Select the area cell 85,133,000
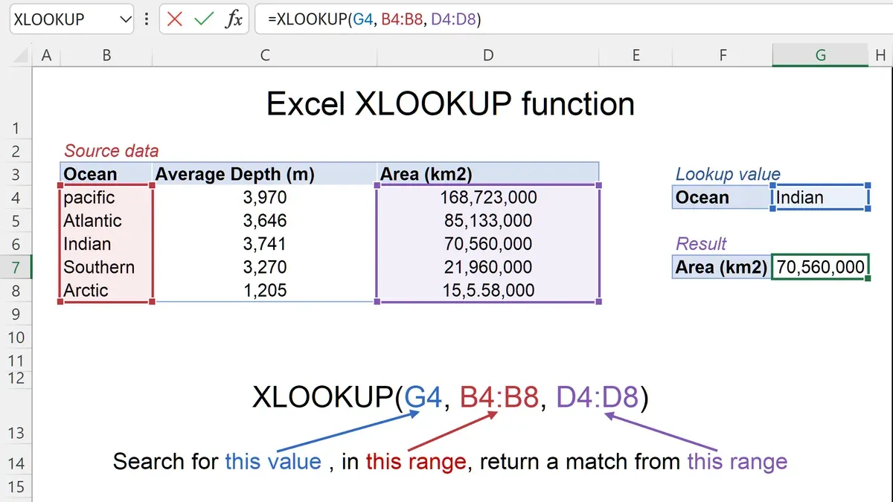The image size is (893, 502). point(487,221)
